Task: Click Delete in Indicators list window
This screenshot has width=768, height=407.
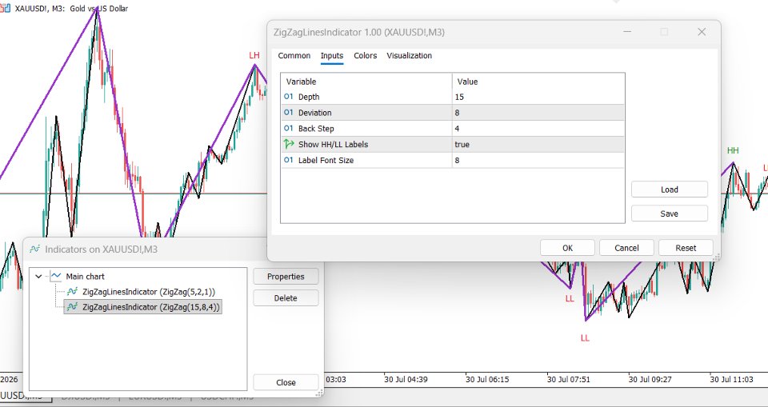Action: click(286, 297)
